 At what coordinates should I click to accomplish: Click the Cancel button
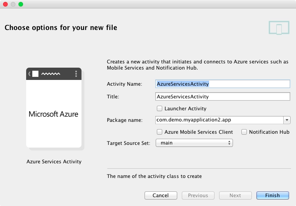coord(161,195)
